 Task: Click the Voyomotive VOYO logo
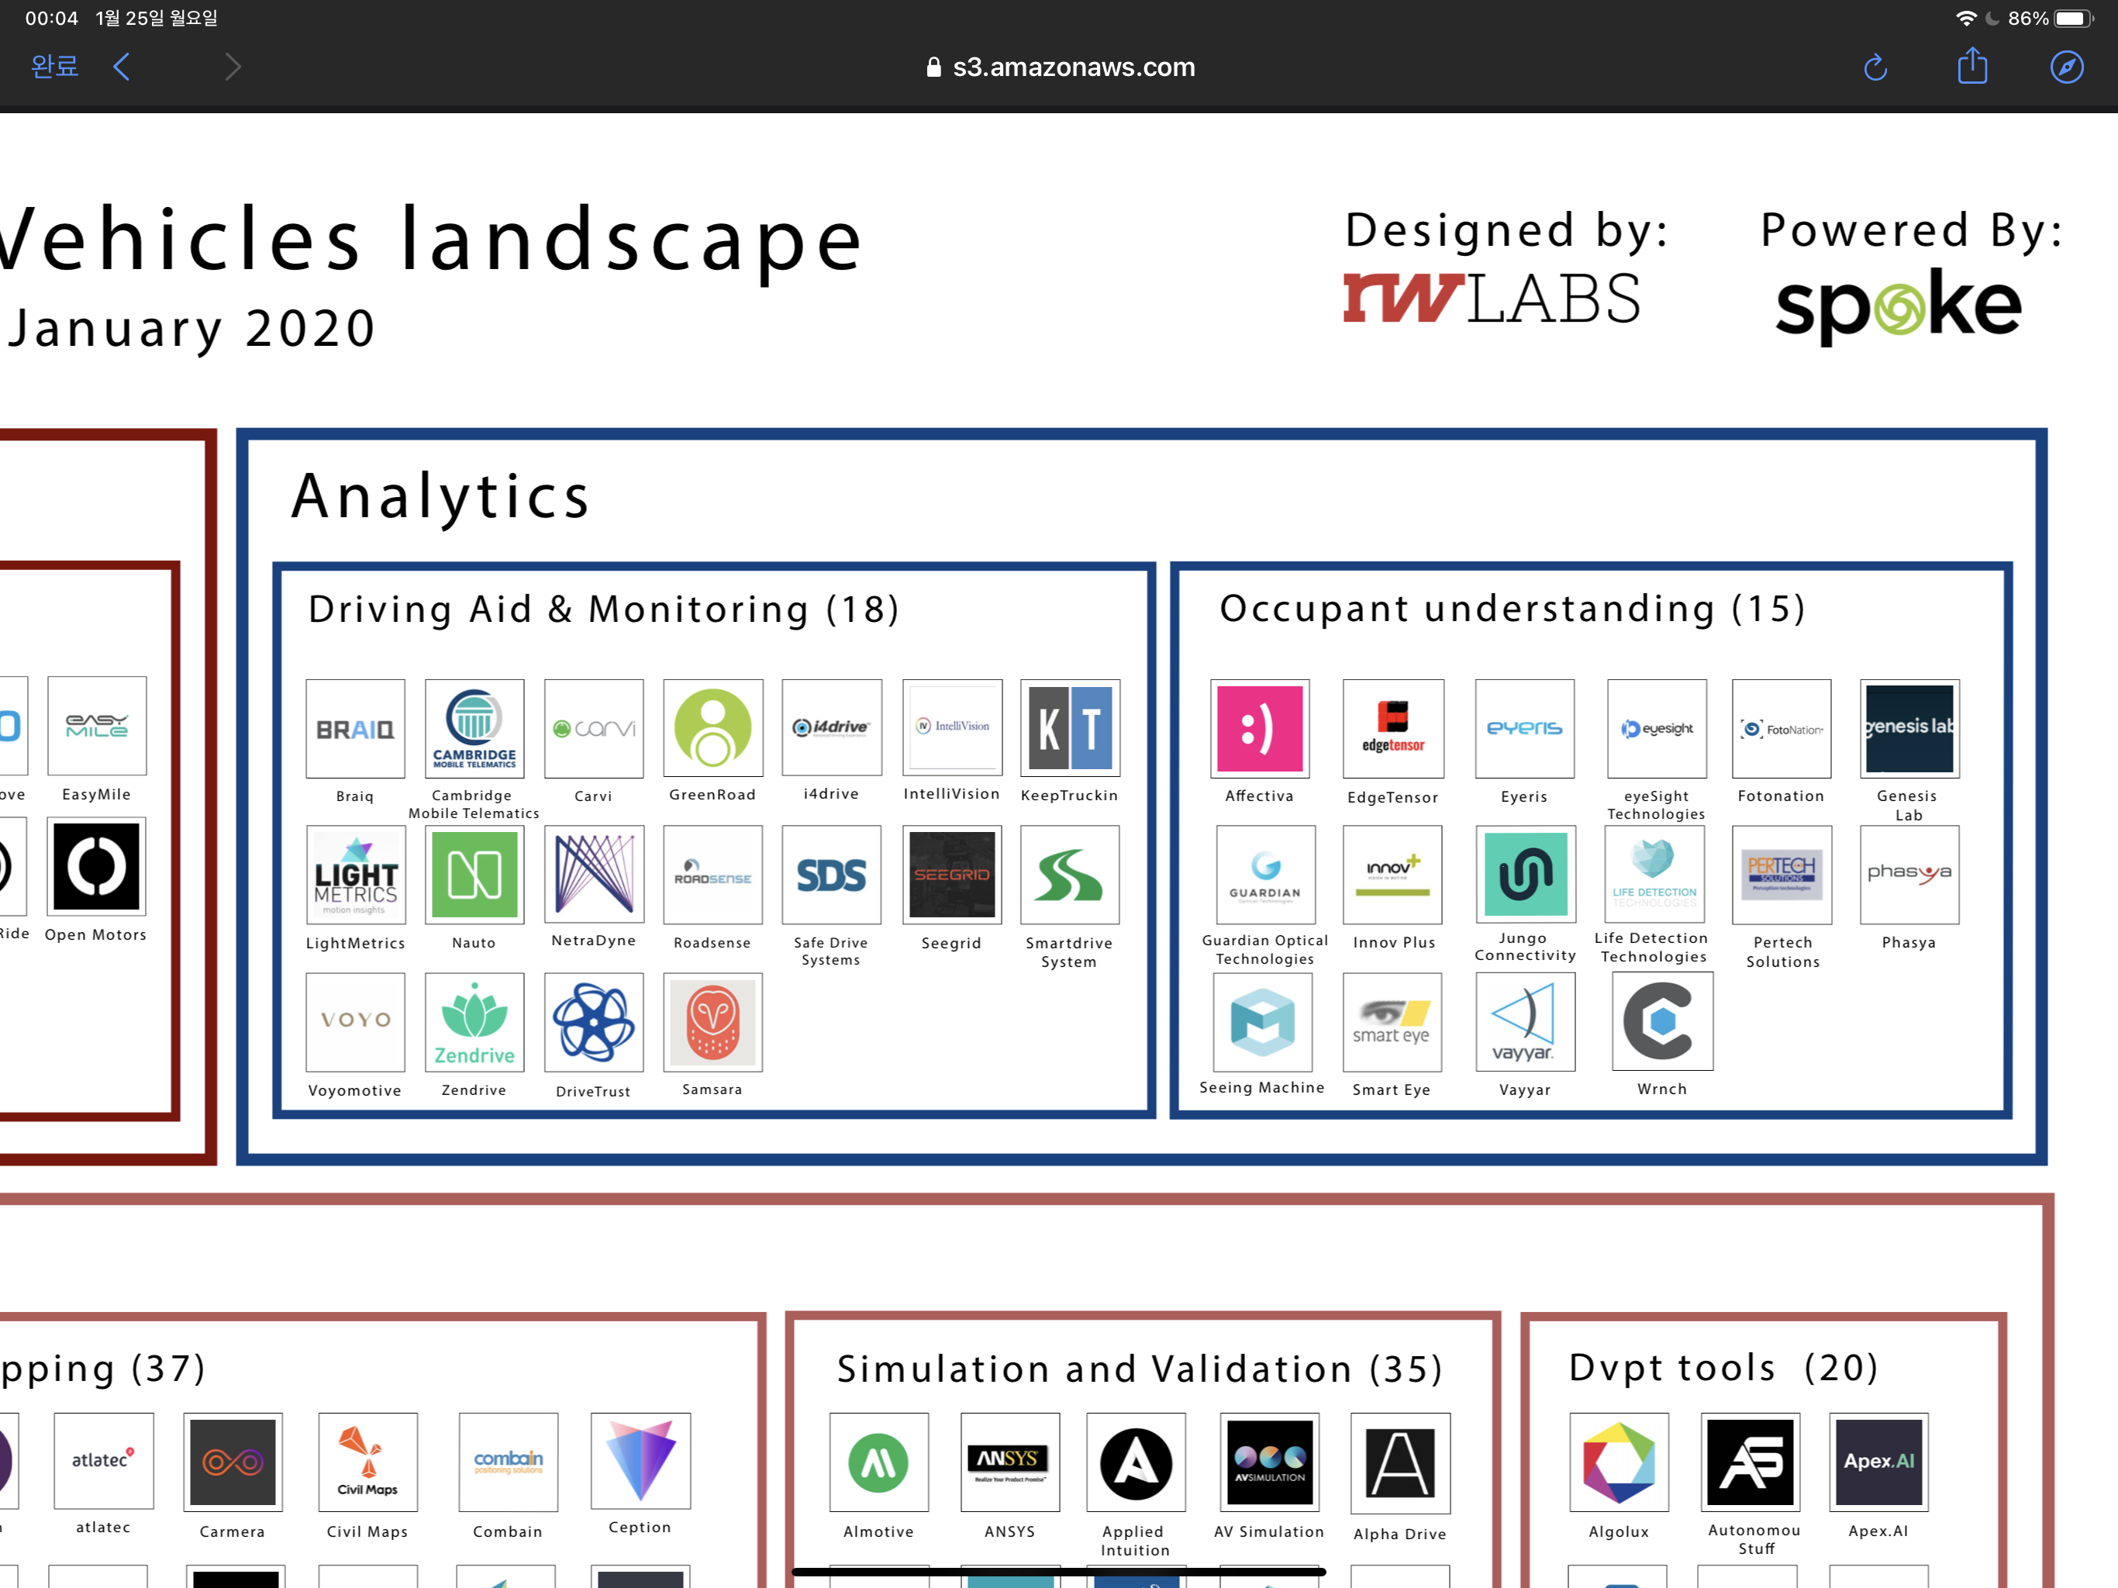pos(355,1022)
